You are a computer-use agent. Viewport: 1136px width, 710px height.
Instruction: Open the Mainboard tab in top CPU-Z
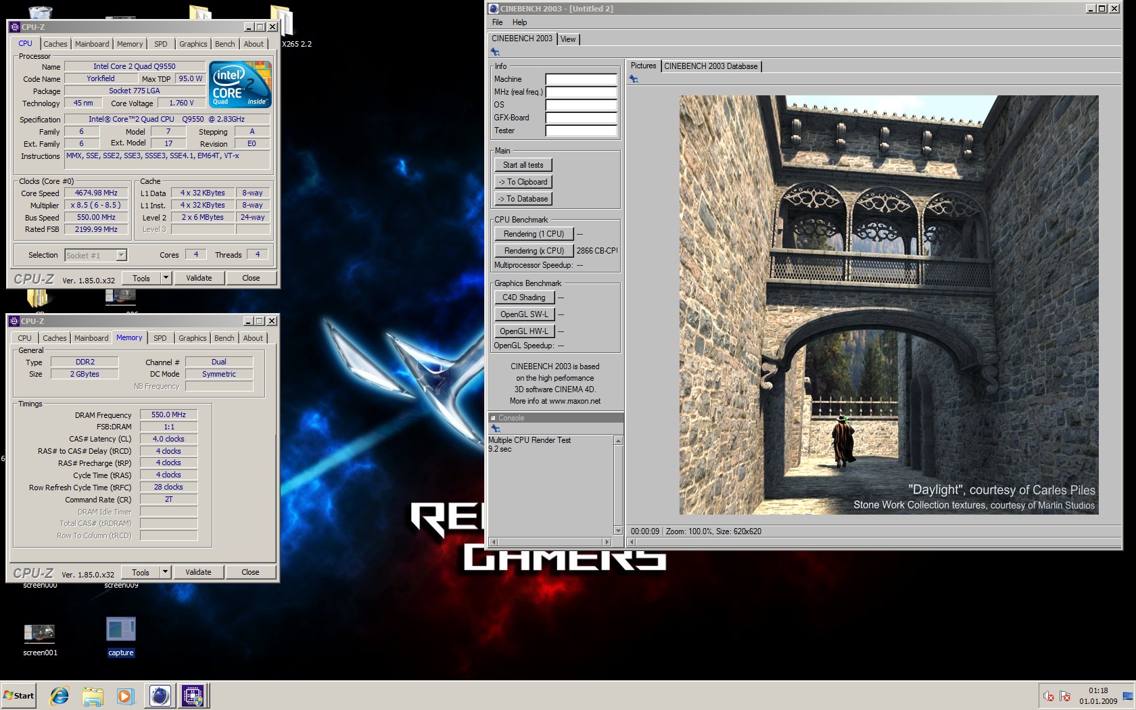tap(92, 44)
